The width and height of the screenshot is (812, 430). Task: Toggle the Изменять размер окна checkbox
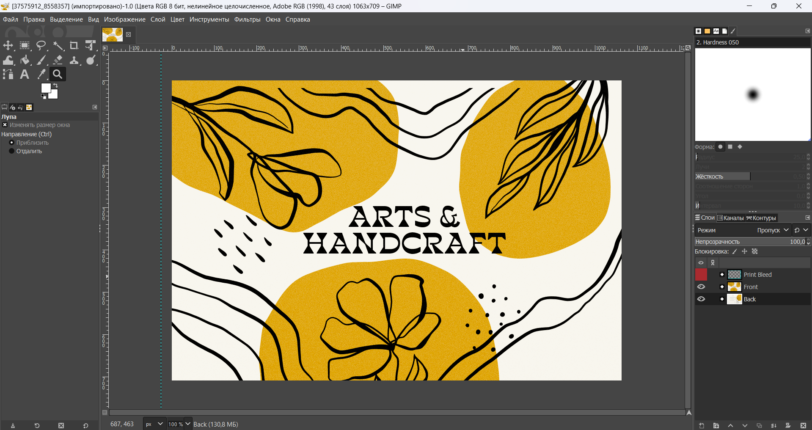pos(5,125)
